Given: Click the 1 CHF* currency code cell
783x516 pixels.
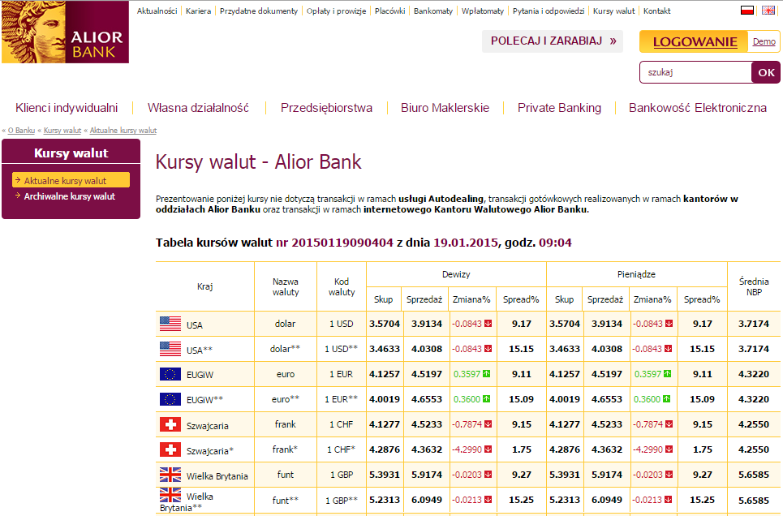Looking at the screenshot, I should click(x=341, y=449).
